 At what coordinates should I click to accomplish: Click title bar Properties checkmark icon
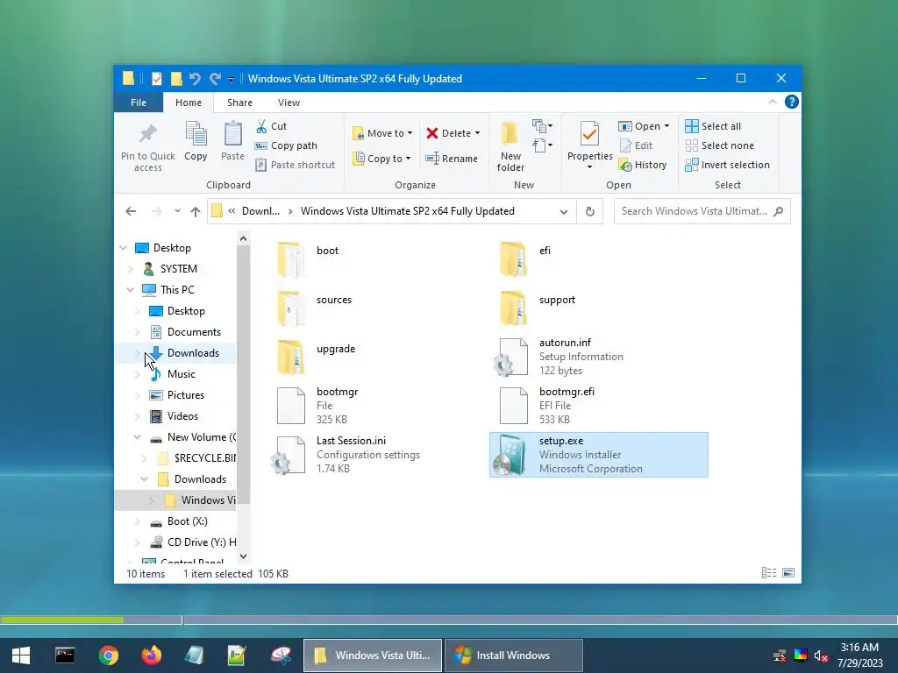click(x=156, y=78)
